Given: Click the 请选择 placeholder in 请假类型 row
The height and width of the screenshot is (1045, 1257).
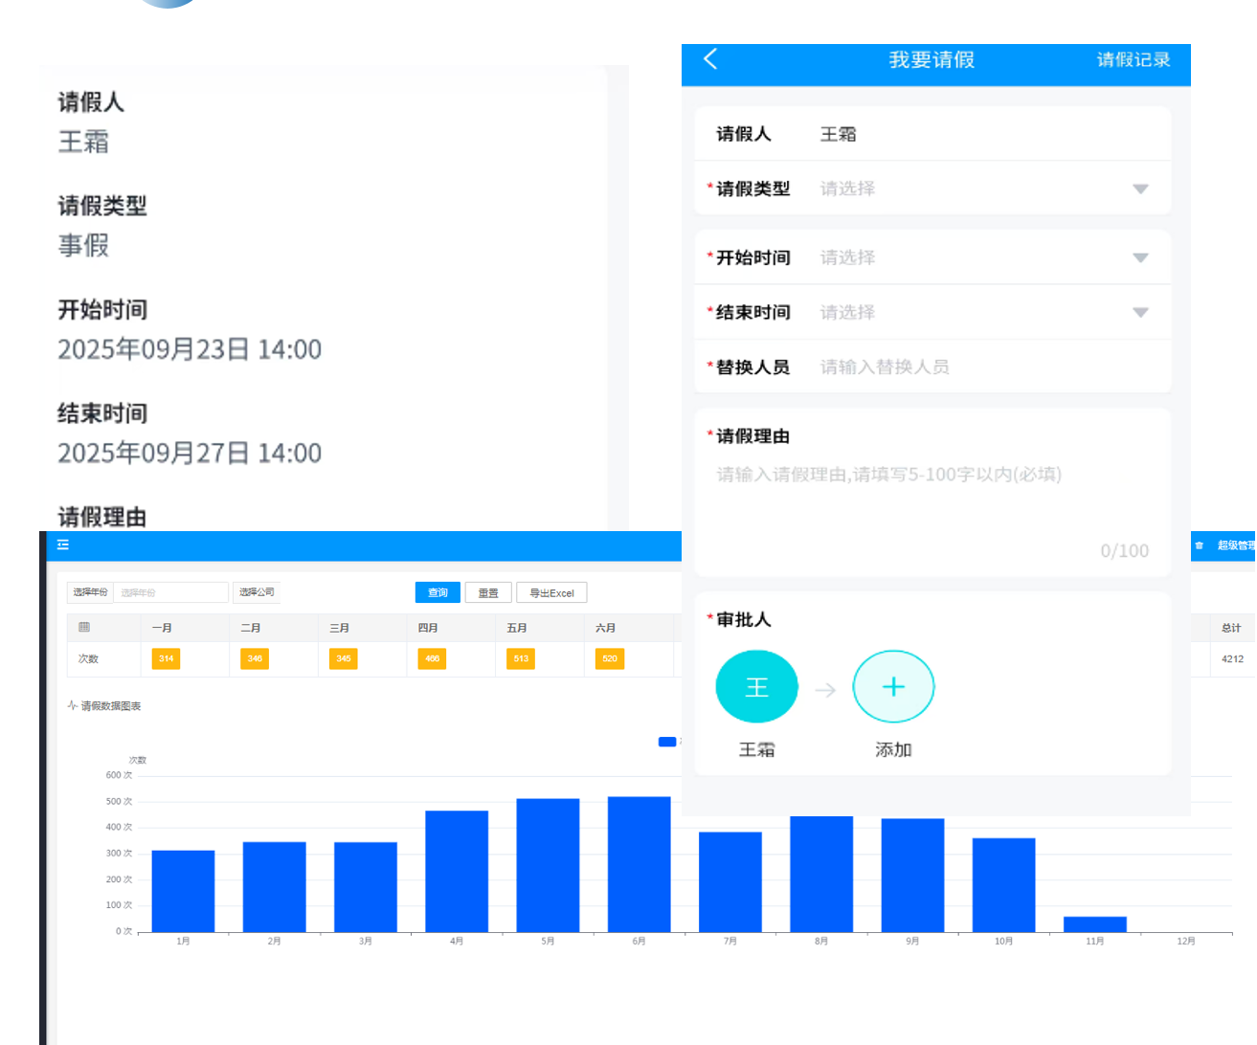Looking at the screenshot, I should tap(847, 189).
